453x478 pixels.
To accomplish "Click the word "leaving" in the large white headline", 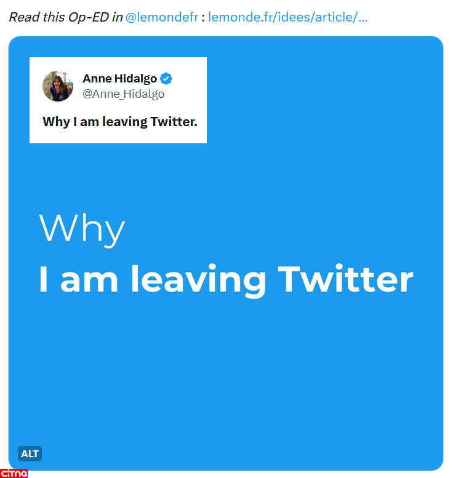I will pyautogui.click(x=198, y=281).
